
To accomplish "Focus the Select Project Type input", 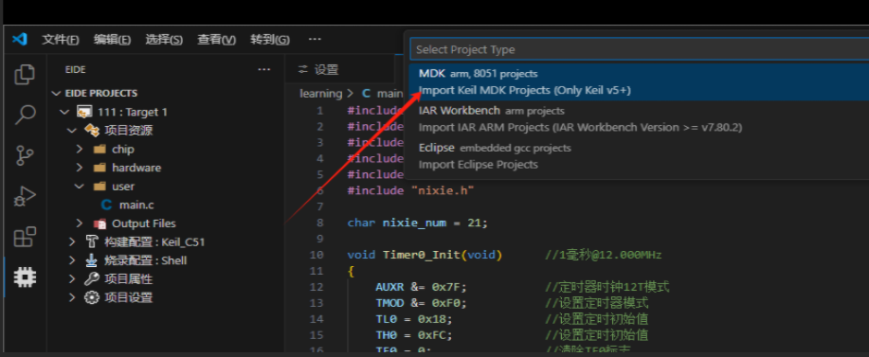I will point(639,49).
